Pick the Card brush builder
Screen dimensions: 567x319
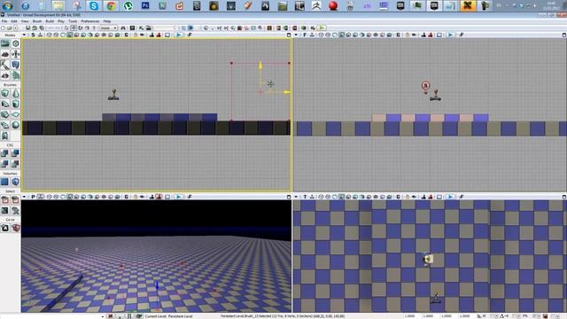click(x=5, y=136)
